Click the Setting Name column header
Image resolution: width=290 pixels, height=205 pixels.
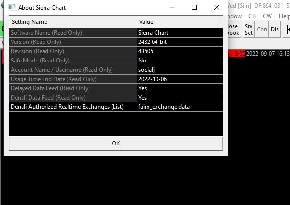73,22
